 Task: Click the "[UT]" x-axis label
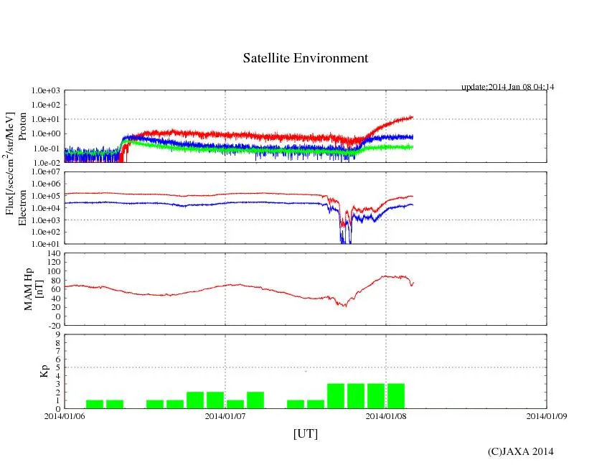click(305, 434)
